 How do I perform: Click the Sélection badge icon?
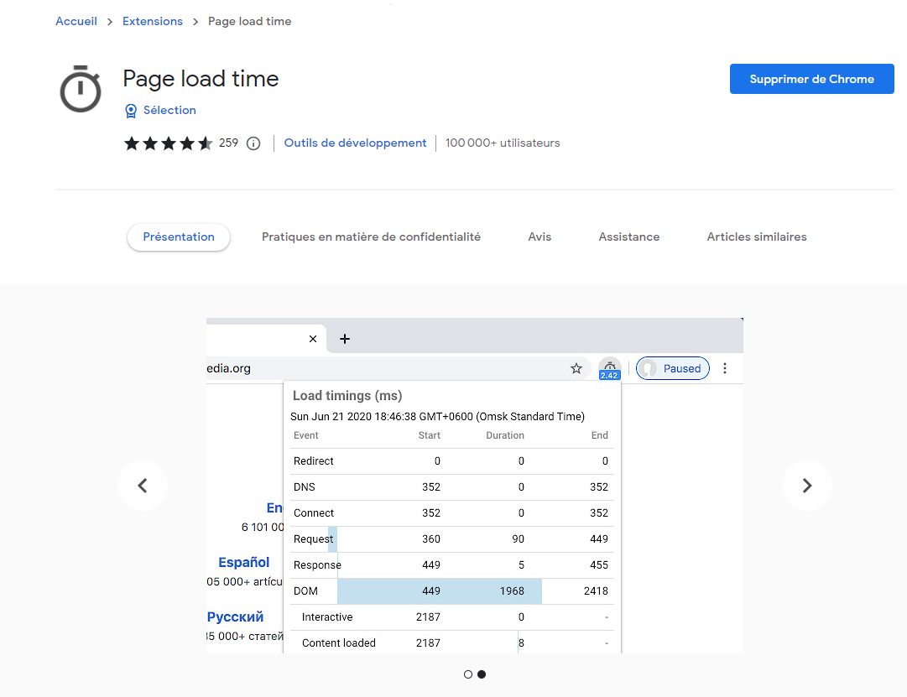(x=131, y=111)
